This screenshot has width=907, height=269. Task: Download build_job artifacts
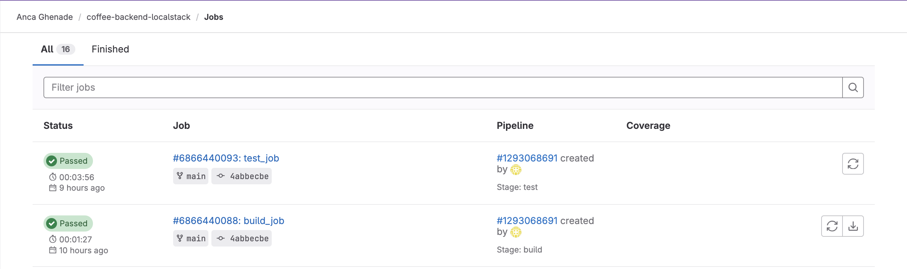pos(853,226)
